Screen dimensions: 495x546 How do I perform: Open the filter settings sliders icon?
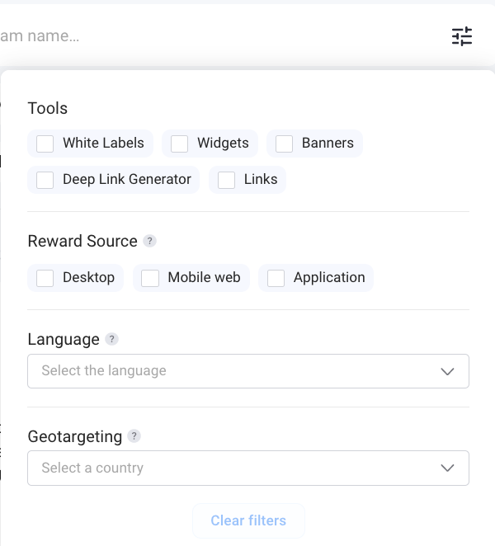462,36
